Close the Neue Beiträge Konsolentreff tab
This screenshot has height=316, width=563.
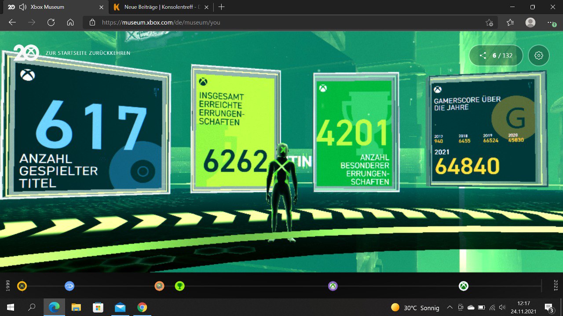coord(206,7)
